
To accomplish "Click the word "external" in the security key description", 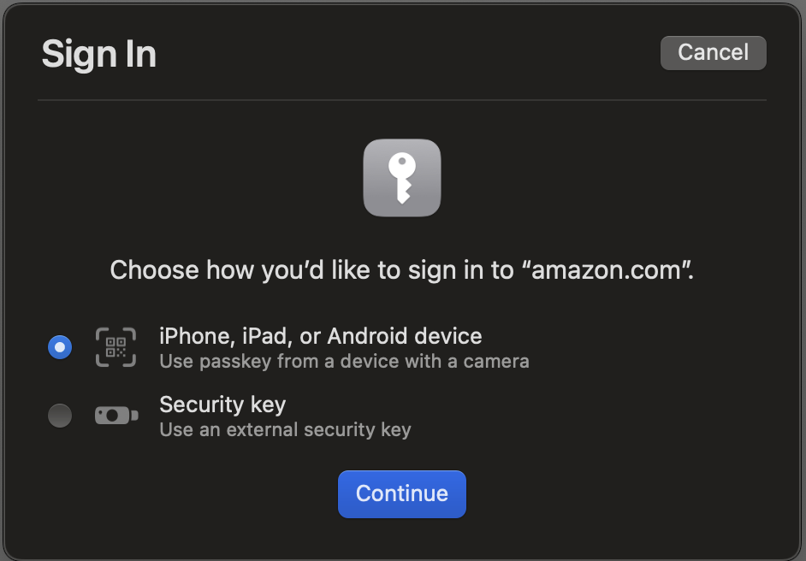I will (262, 429).
